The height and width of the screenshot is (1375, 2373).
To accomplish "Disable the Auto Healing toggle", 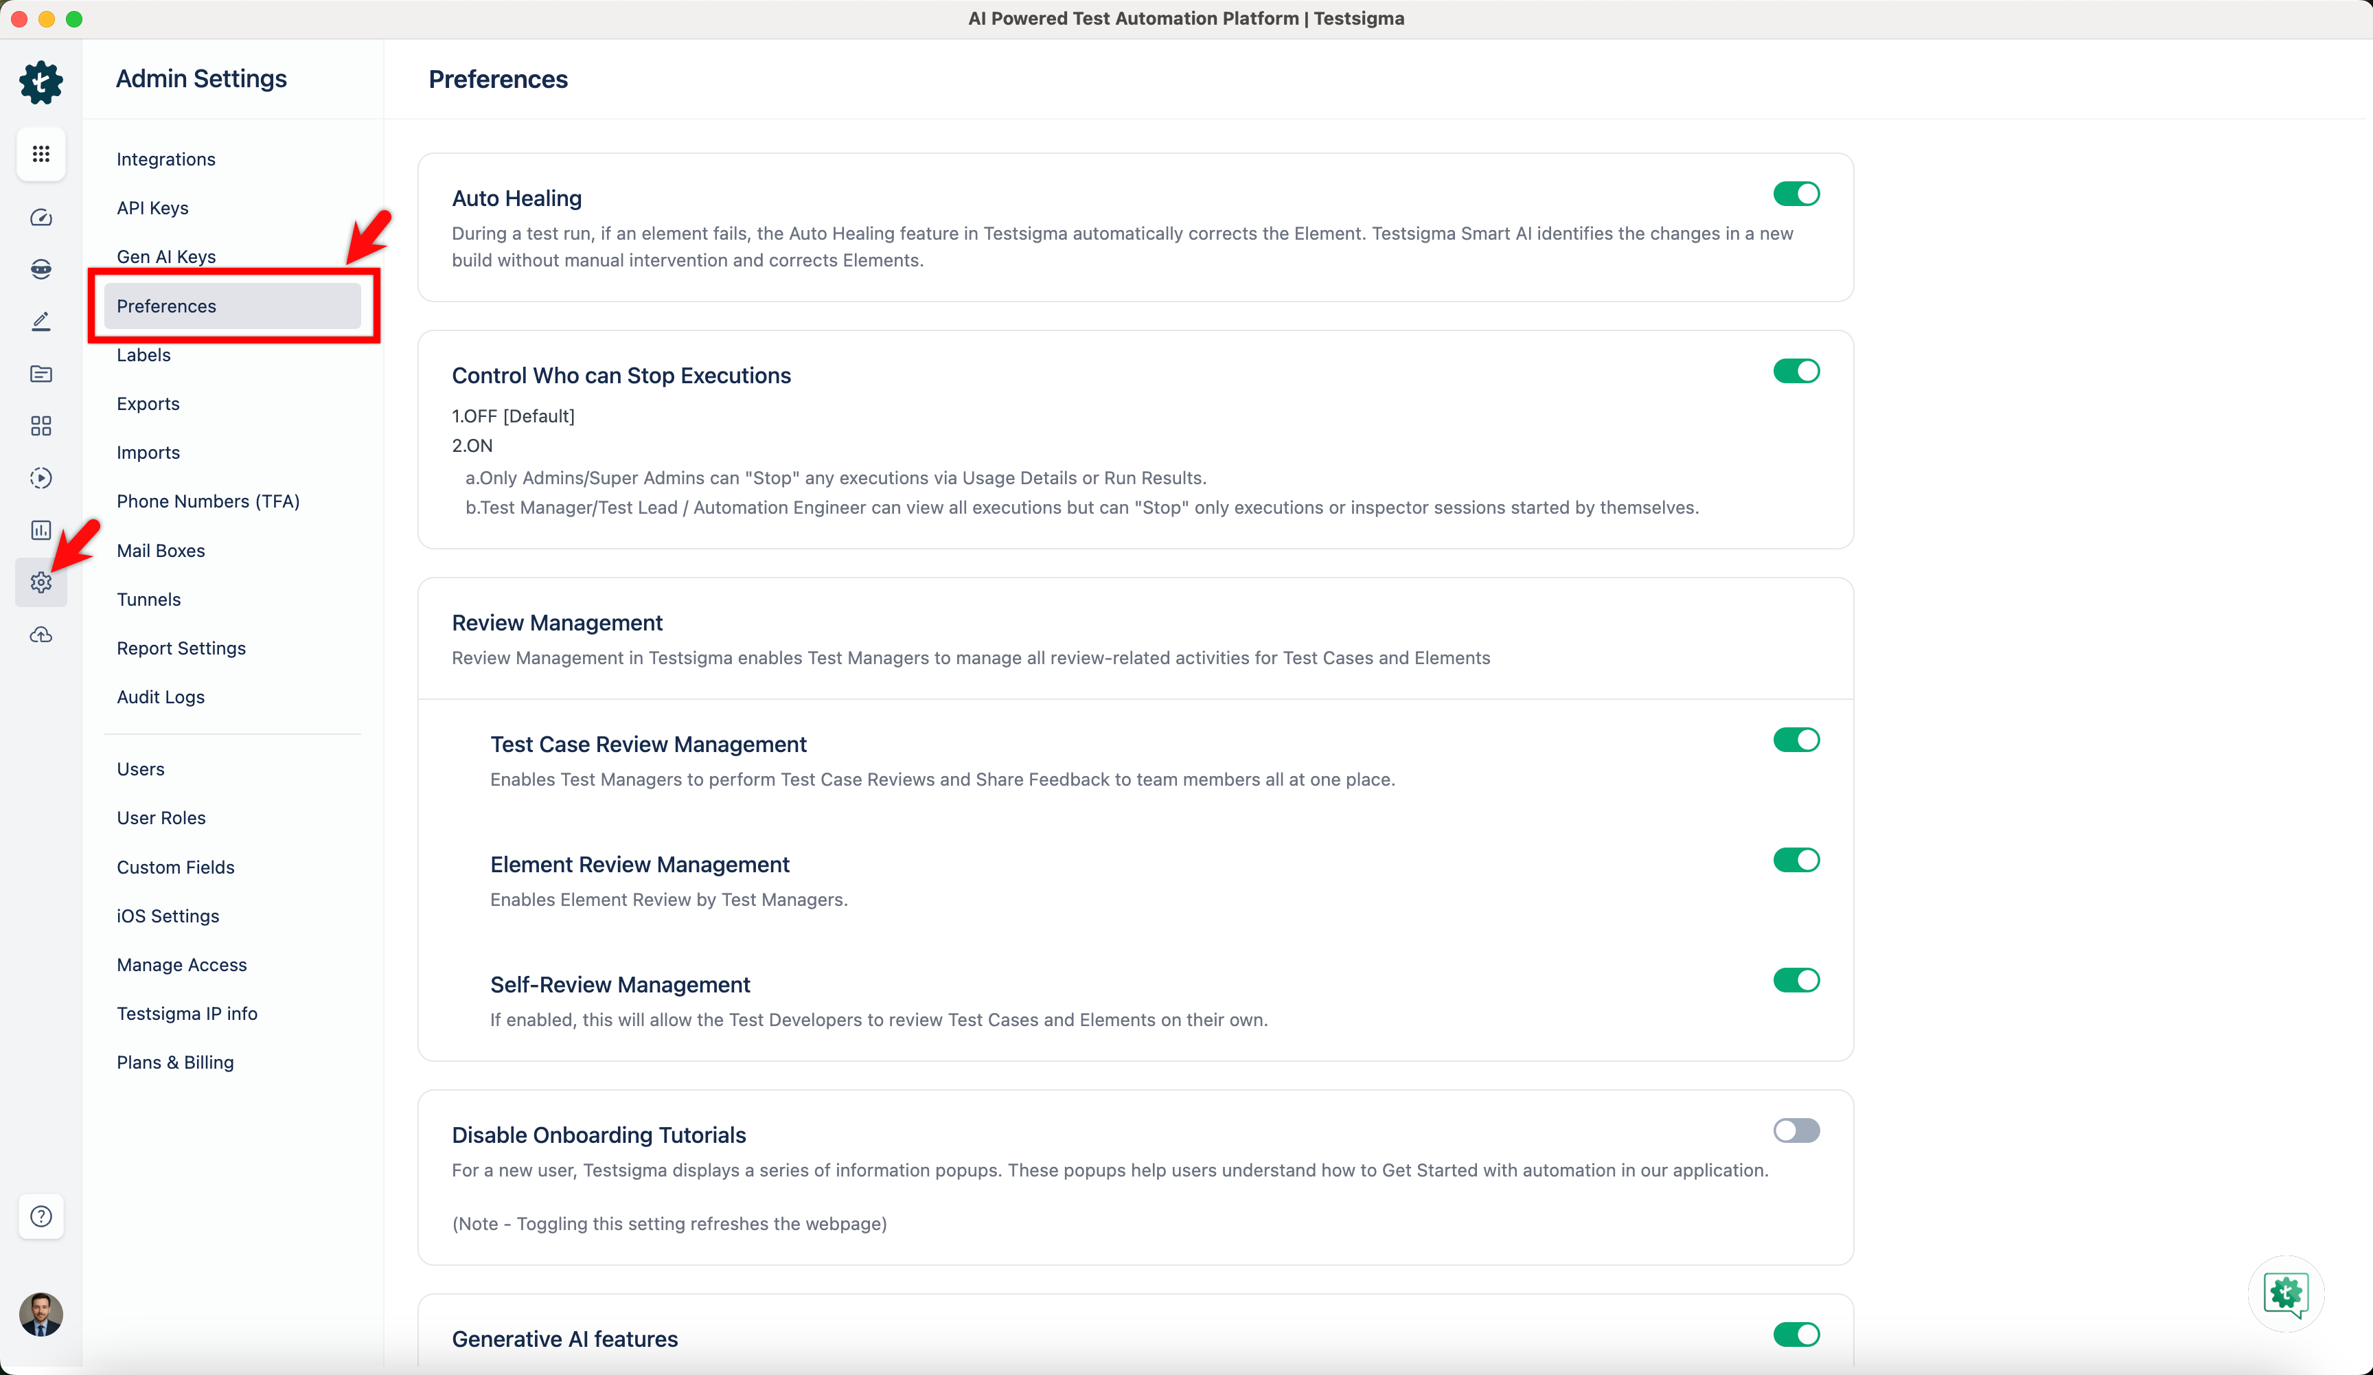I will [x=1796, y=193].
